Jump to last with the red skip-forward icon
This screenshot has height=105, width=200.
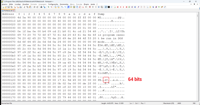click(126, 7)
